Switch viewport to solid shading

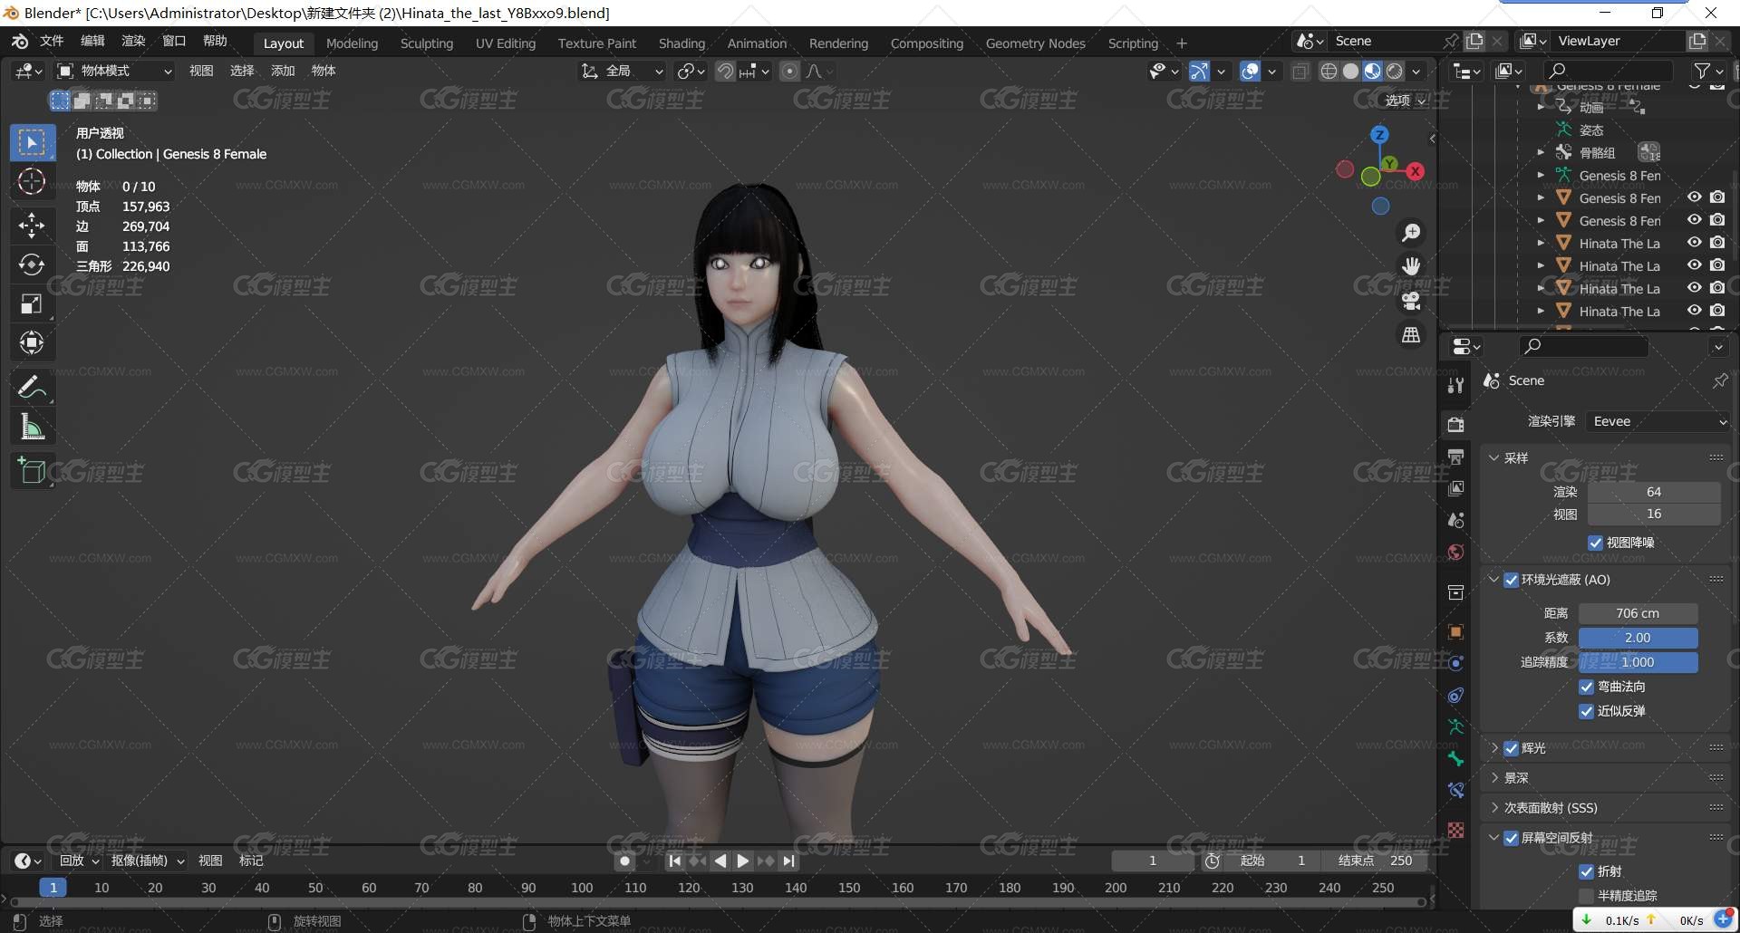pyautogui.click(x=1350, y=71)
